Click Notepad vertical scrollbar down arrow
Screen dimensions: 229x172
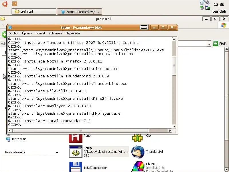point(174,126)
